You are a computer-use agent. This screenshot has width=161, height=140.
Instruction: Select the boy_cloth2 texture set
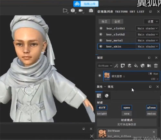pos(116,34)
